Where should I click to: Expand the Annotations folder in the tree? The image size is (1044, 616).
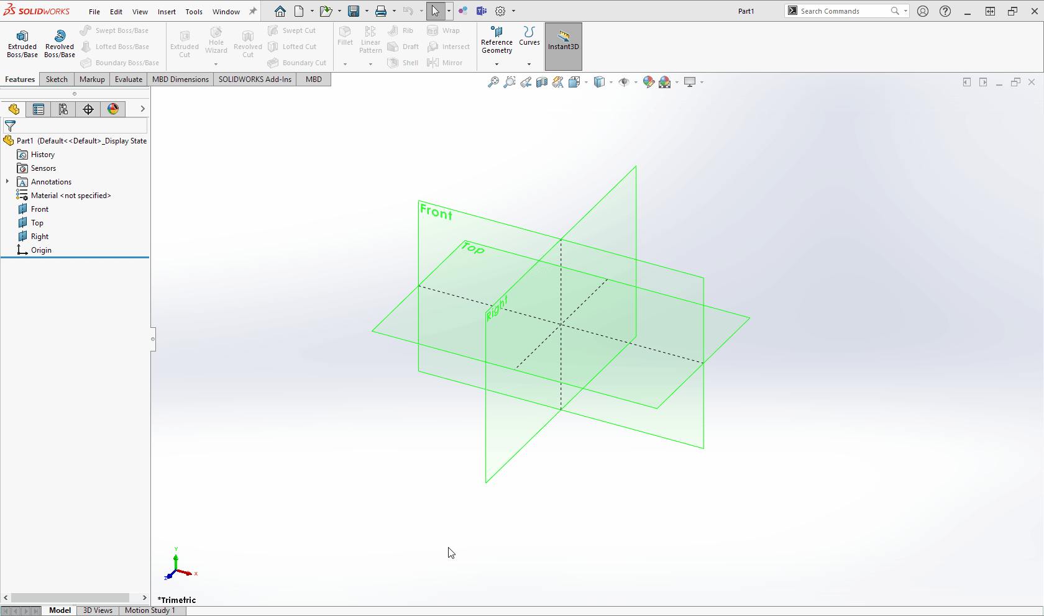(x=7, y=181)
